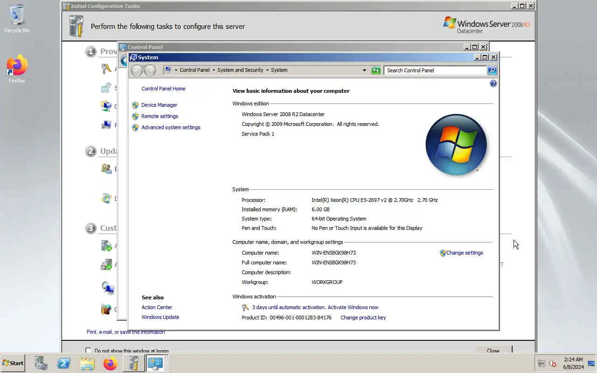This screenshot has width=597, height=373.
Task: Click the muted volume tray icon
Action: (x=553, y=363)
